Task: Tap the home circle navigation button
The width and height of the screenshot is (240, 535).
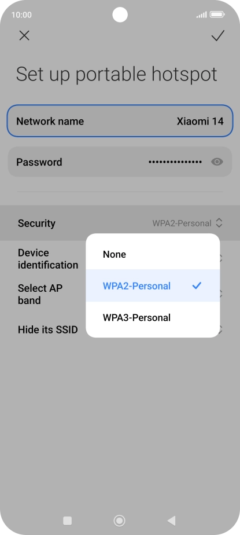Action: (x=119, y=521)
